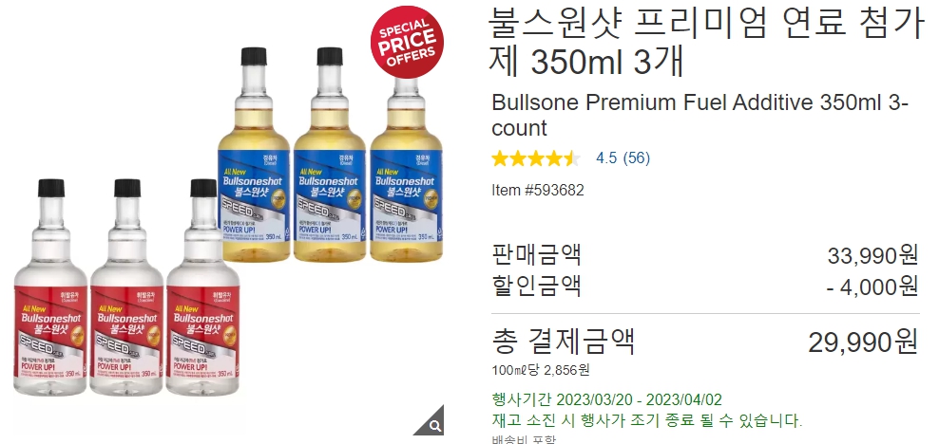Screen dimensions: 939x444
Task: Click the 29,990원 total payment amount
Action: tap(863, 342)
